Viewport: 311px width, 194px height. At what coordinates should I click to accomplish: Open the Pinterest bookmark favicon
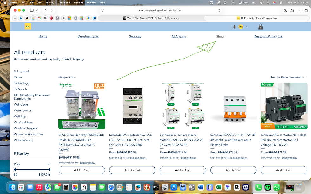pos(51,18)
